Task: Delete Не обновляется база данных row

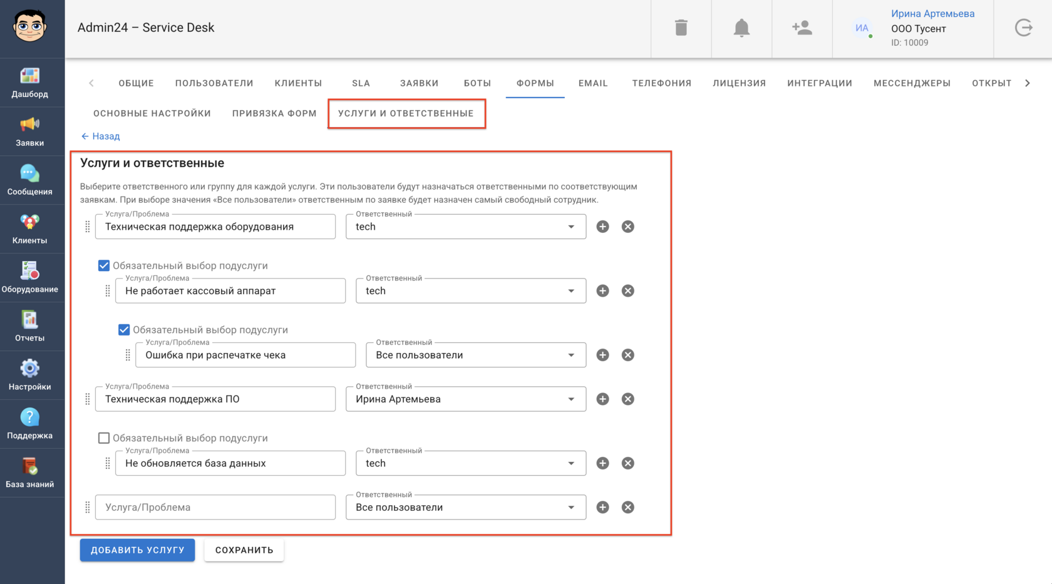Action: pos(627,463)
